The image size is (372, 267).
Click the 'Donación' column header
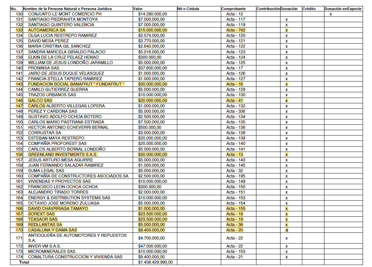click(289, 9)
